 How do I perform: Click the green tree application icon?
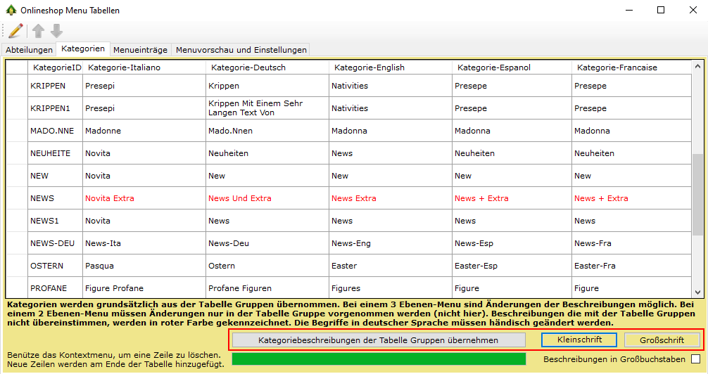(x=11, y=11)
